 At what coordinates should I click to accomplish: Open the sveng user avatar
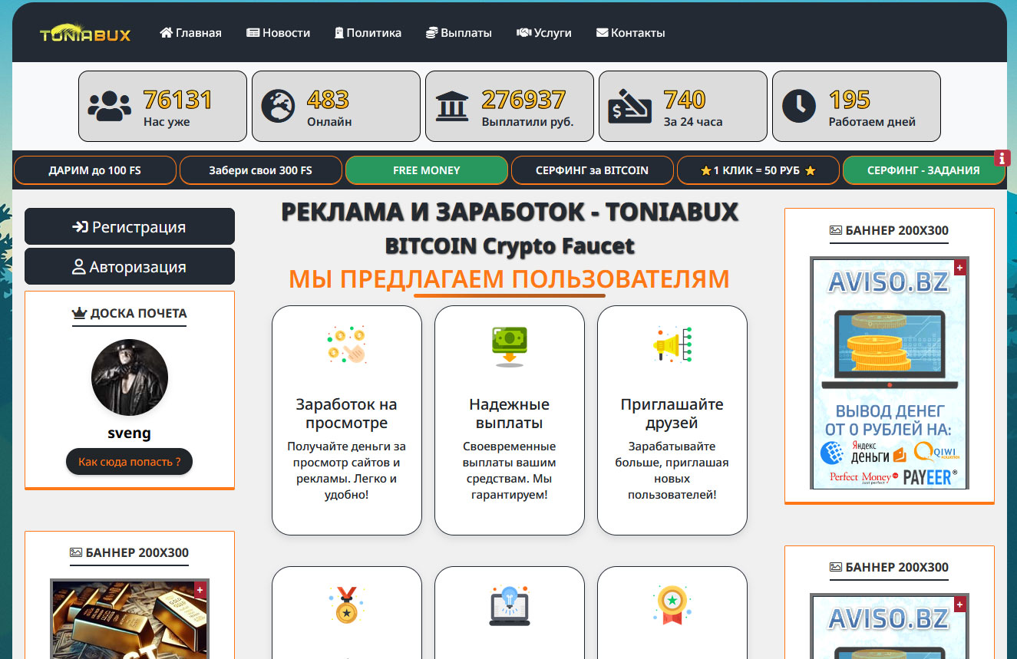tap(129, 377)
